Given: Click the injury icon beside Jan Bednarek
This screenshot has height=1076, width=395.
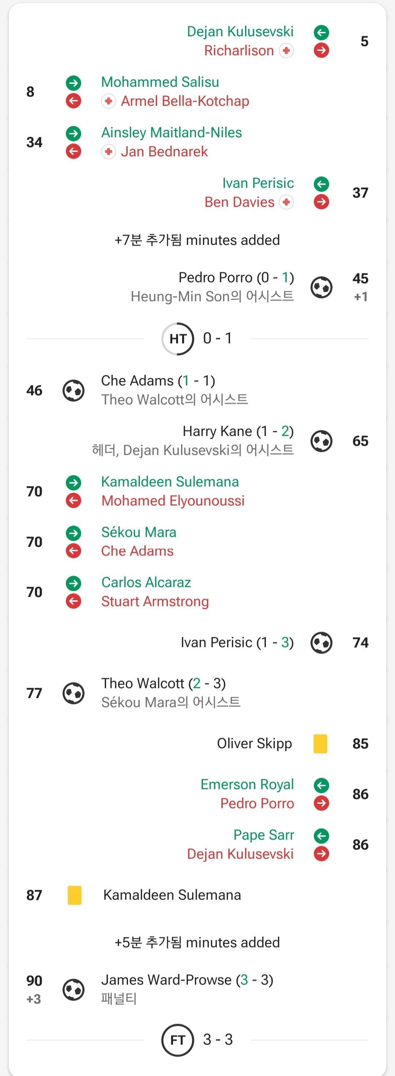Looking at the screenshot, I should click(x=109, y=152).
